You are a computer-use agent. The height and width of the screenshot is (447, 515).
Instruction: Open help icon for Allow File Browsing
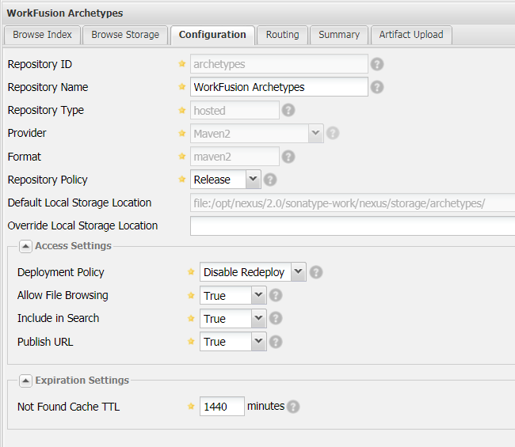point(276,295)
